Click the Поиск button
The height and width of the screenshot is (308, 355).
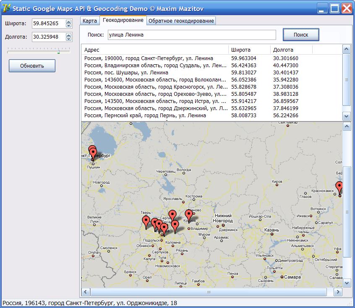pos(301,35)
